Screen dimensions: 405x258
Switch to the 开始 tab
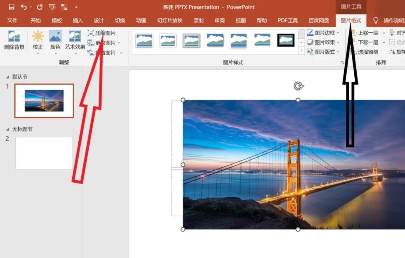coord(36,20)
